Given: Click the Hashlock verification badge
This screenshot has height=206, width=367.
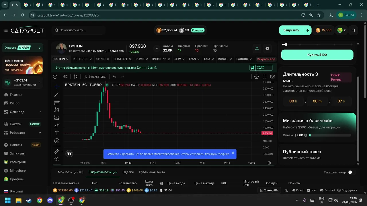Looking at the screenshot, I should [x=261, y=68].
